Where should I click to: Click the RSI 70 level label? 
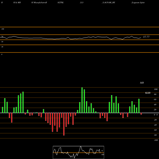2,37
